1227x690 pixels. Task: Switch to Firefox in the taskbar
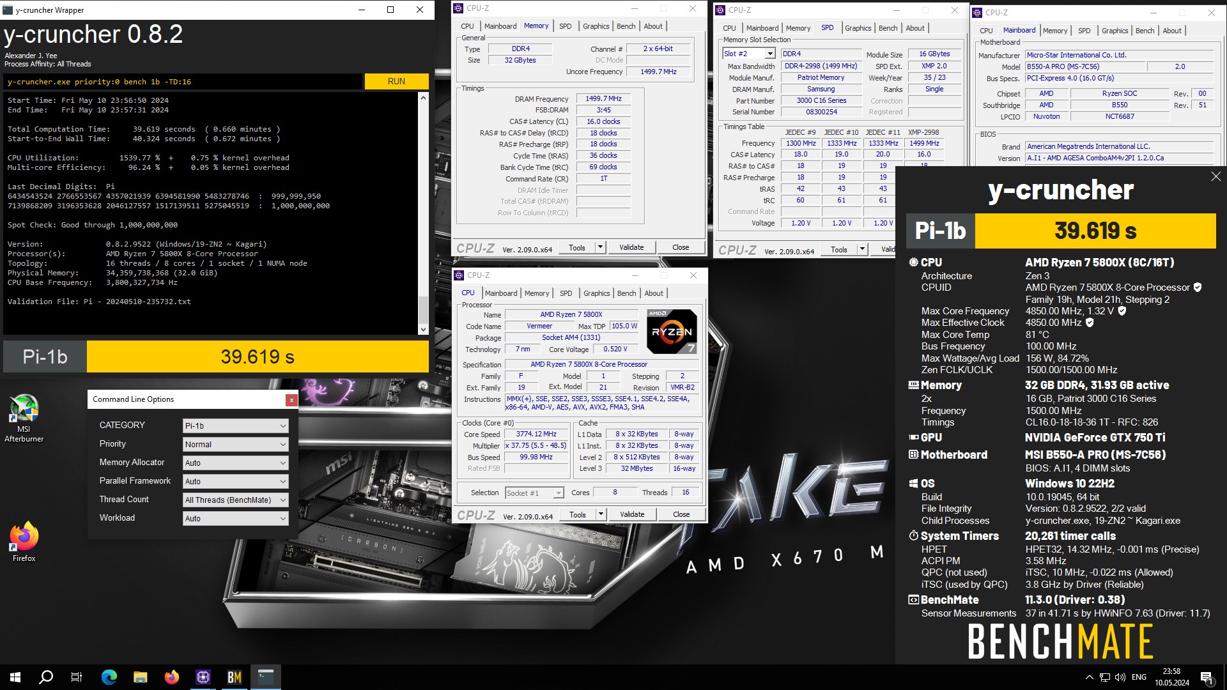[172, 677]
